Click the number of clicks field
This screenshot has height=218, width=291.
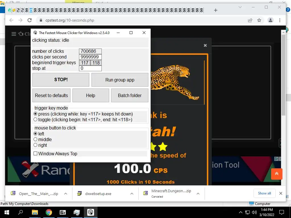click(x=90, y=51)
